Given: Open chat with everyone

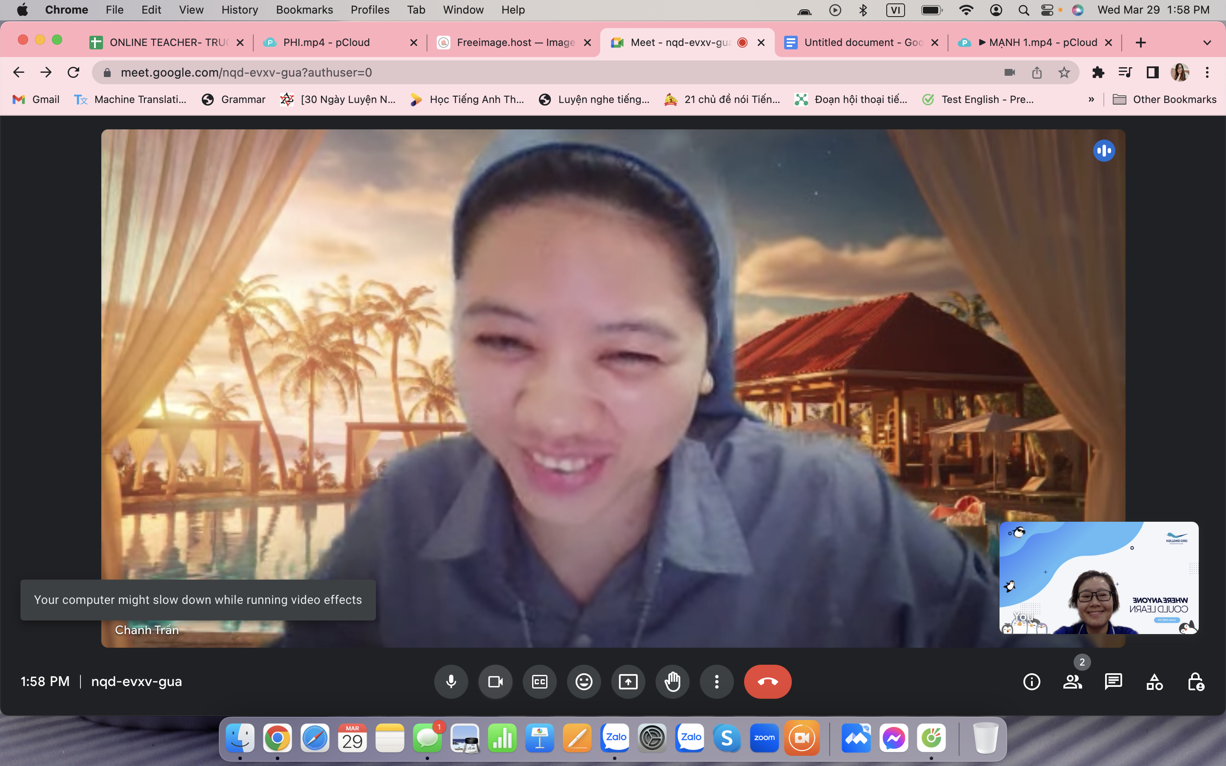Looking at the screenshot, I should tap(1113, 681).
